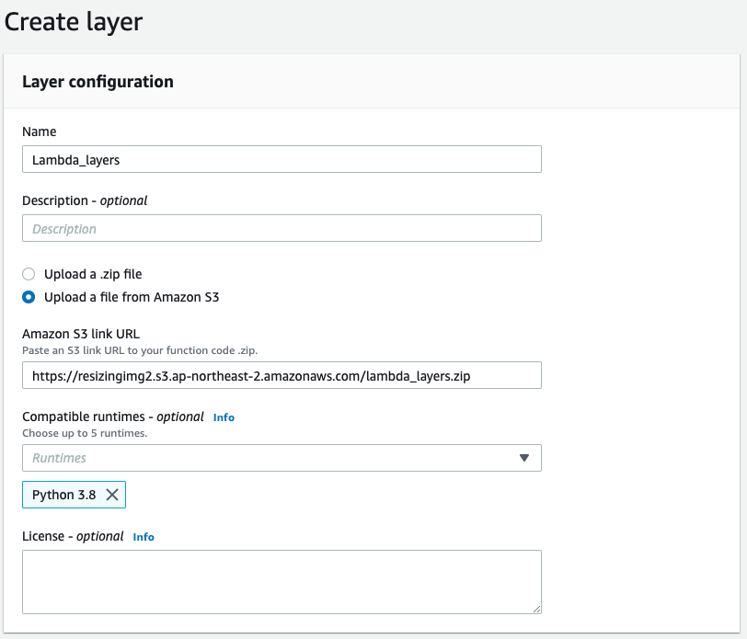Select the Upload a .zip file option
This screenshot has height=639, width=747.
click(28, 274)
